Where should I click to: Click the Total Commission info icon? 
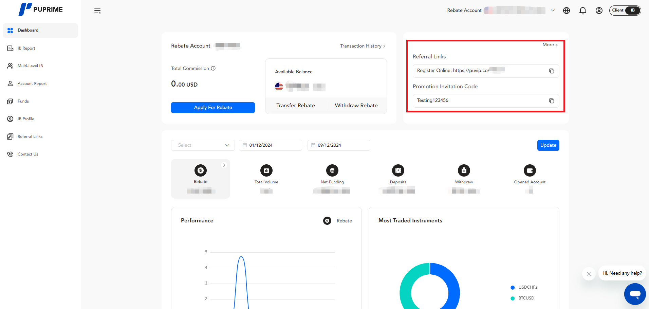coord(213,68)
